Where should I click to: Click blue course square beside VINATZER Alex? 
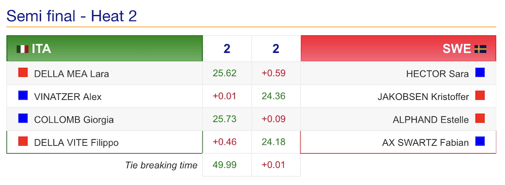pyautogui.click(x=23, y=95)
